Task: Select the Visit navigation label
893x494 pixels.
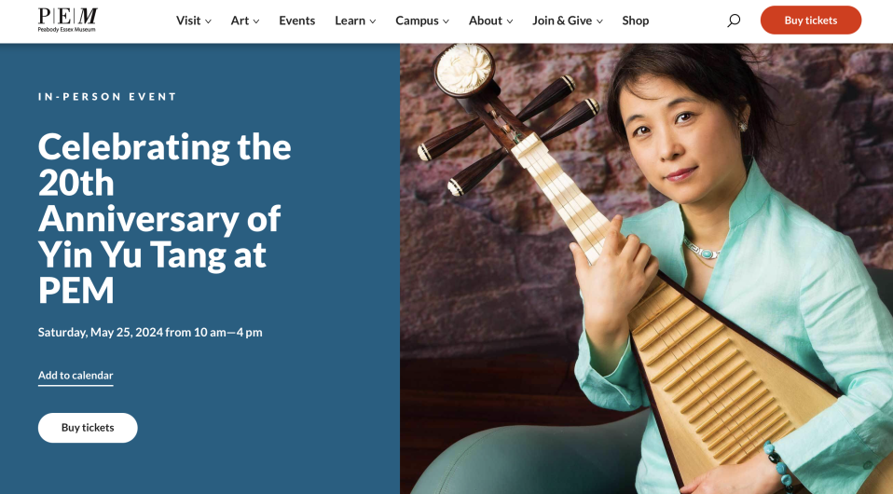Action: click(188, 21)
